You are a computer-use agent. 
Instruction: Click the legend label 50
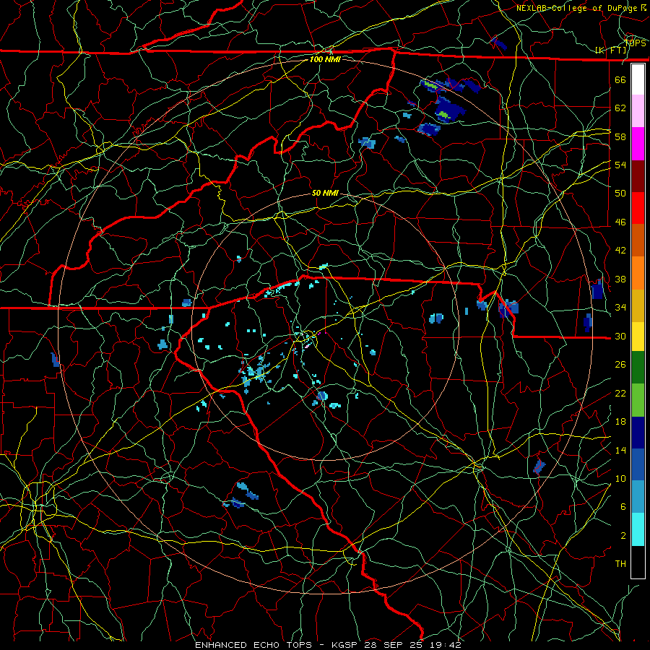(620, 193)
